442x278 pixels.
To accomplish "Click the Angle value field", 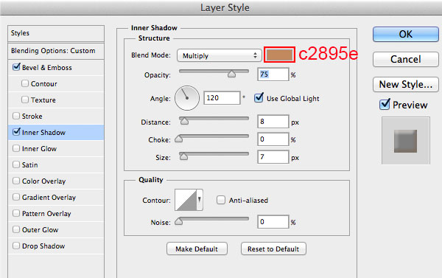I will click(x=222, y=98).
